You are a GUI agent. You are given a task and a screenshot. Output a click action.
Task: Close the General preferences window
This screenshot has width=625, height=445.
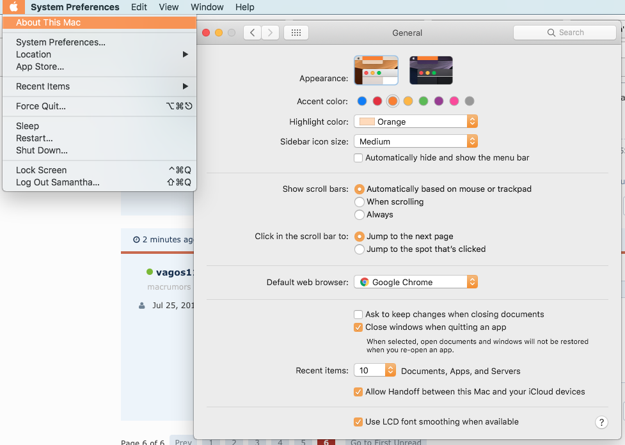206,33
